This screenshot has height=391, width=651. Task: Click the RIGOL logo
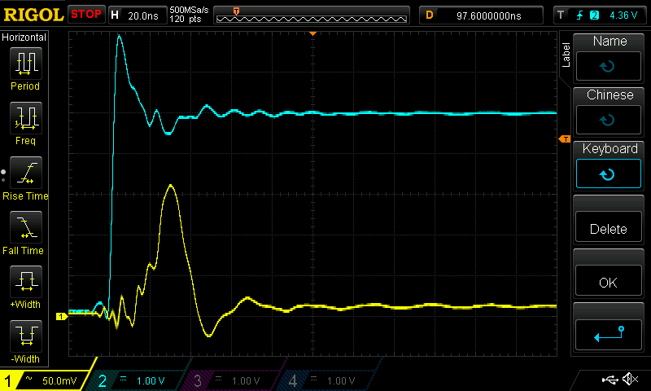coord(33,15)
